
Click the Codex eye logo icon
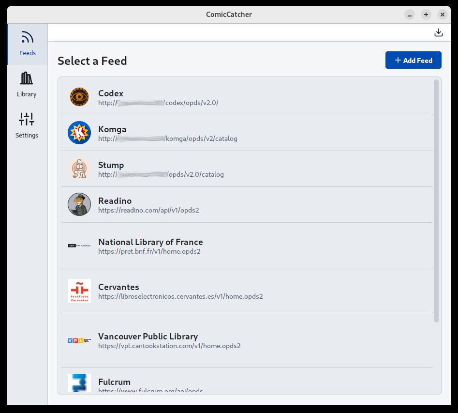click(79, 97)
